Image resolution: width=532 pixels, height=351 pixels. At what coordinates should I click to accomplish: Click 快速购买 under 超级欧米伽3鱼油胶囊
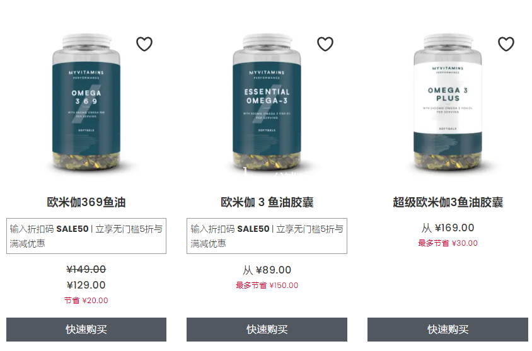tap(448, 330)
